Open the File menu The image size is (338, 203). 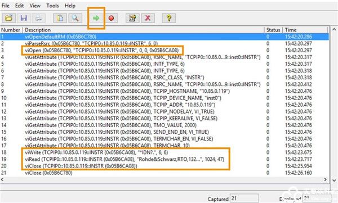[x=6, y=6]
